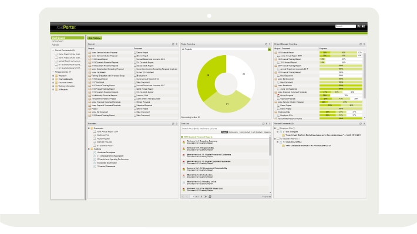The width and height of the screenshot is (417, 234).
Task: Refresh the Favorites panel
Action: tap(173, 124)
